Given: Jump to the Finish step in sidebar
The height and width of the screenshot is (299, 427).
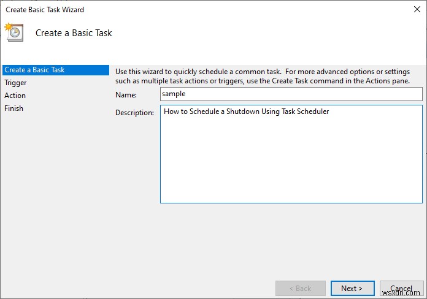Looking at the screenshot, I should click(x=14, y=108).
